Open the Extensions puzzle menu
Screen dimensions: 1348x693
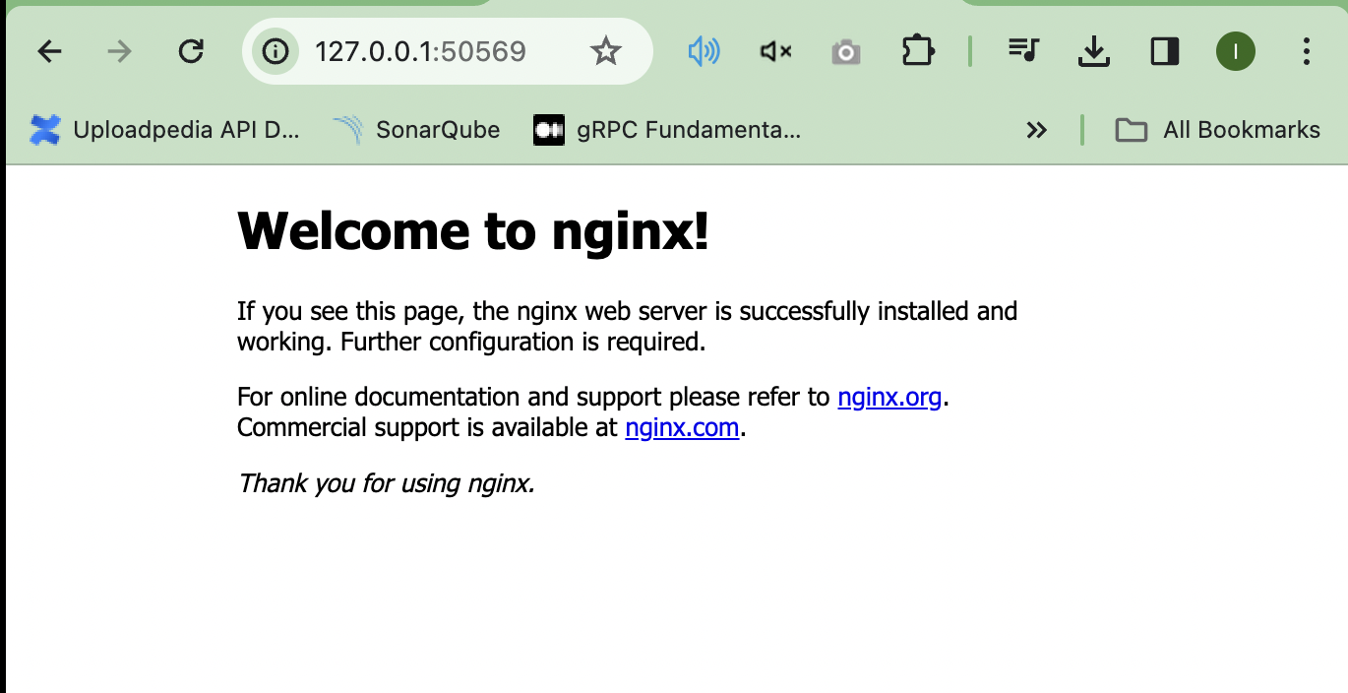[917, 51]
